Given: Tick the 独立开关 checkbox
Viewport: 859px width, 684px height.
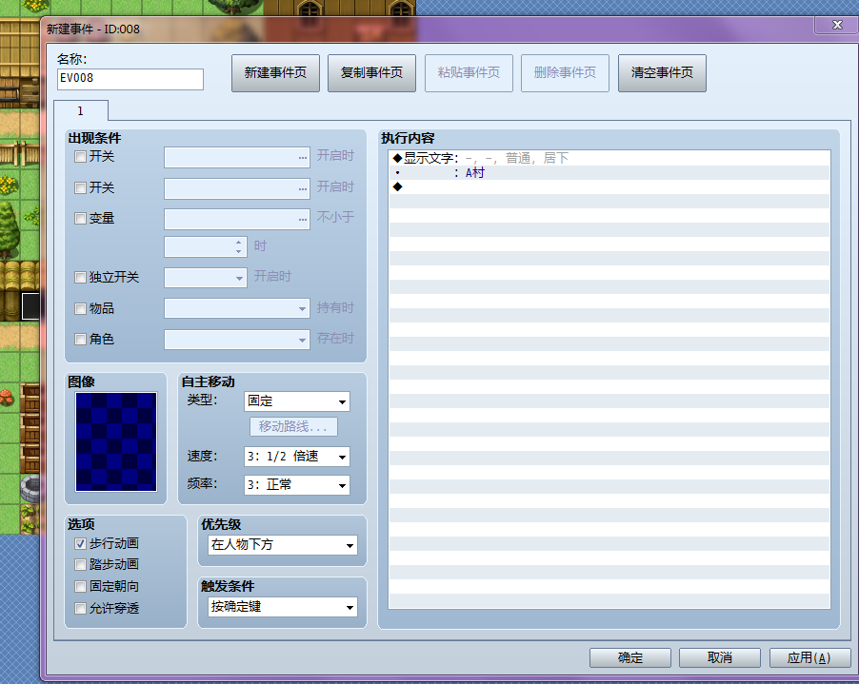Looking at the screenshot, I should pyautogui.click(x=80, y=278).
